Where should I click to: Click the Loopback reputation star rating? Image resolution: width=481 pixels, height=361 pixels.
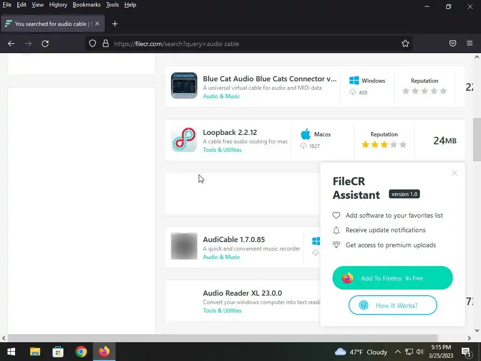point(384,145)
